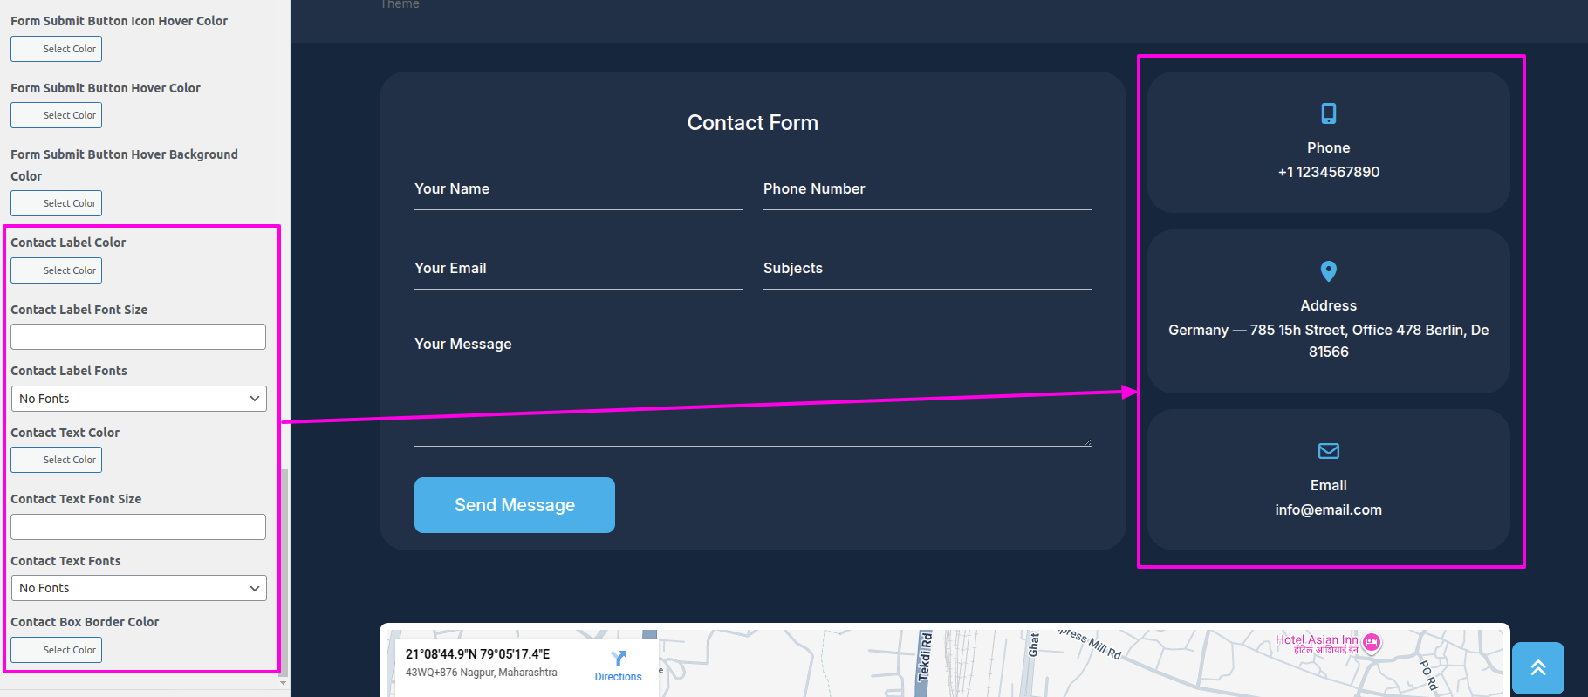Image resolution: width=1588 pixels, height=697 pixels.
Task: Click the Your Name input field
Action: pyautogui.click(x=578, y=189)
